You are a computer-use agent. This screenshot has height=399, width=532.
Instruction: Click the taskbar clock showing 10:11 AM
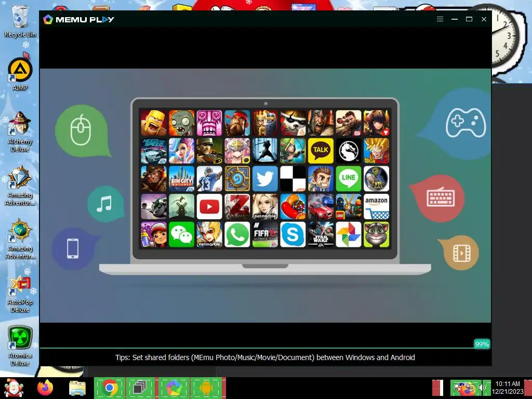[508, 388]
